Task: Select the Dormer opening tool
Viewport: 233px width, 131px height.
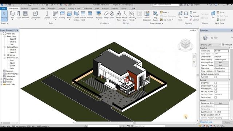Action: pyautogui.click(x=194, y=20)
